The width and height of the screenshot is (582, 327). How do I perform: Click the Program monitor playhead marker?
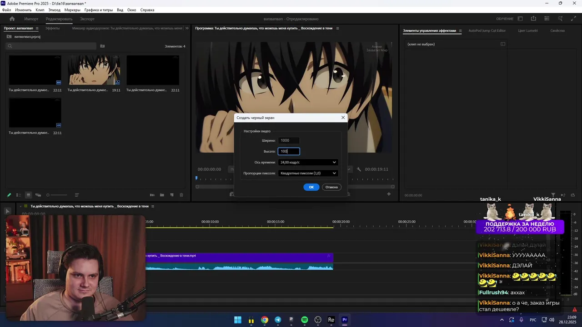click(196, 178)
